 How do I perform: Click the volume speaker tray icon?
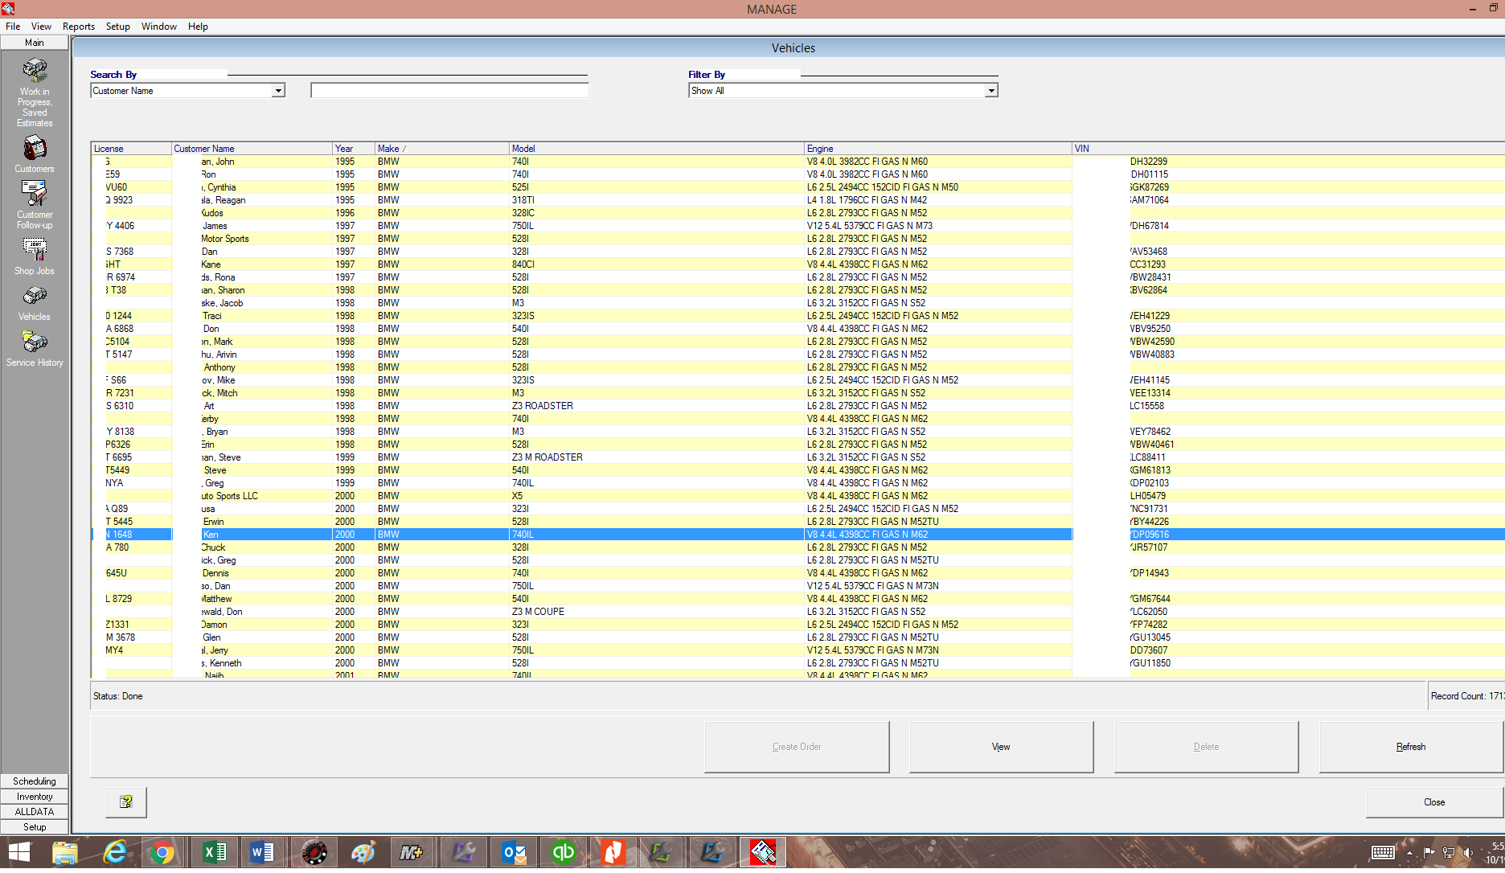[x=1468, y=853]
